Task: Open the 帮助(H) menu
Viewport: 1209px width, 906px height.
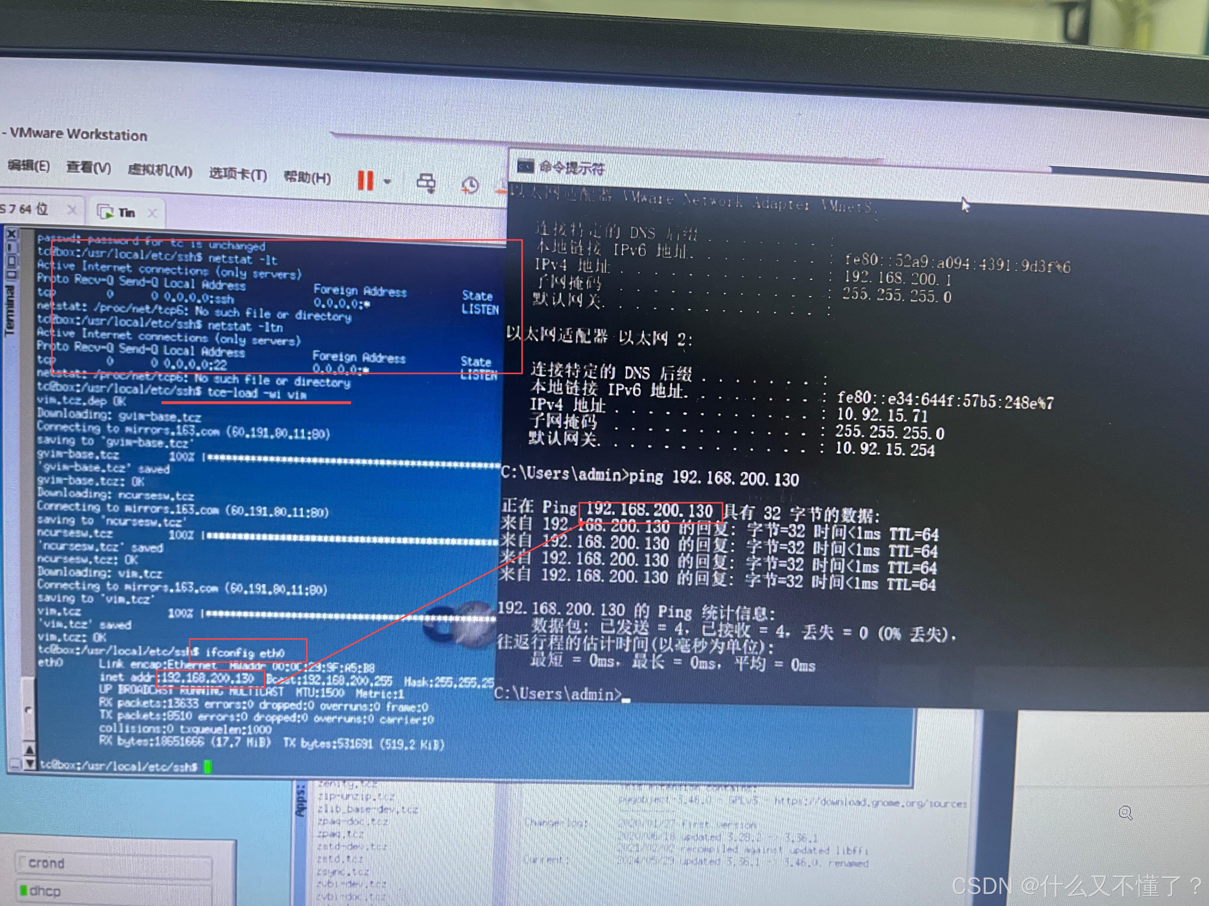Action: click(307, 177)
